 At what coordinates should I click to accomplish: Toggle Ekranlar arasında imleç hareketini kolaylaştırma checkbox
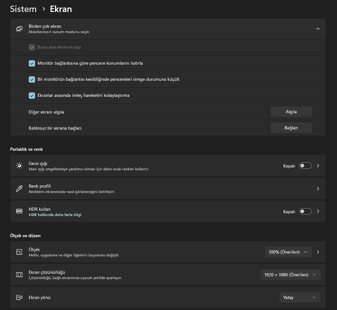pyautogui.click(x=32, y=96)
